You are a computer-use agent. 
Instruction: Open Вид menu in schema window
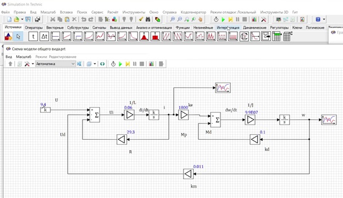click(x=9, y=57)
